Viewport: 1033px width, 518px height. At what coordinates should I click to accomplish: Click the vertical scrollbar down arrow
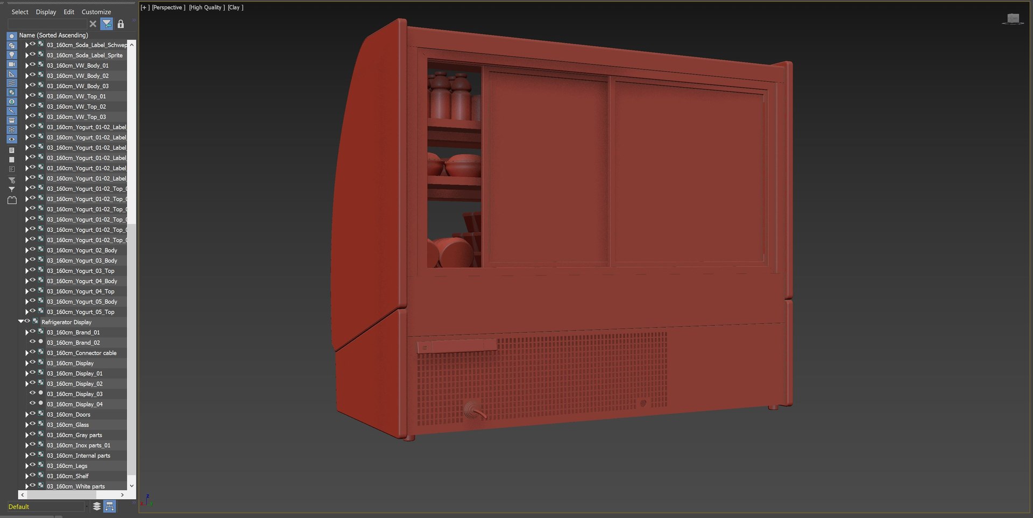pyautogui.click(x=131, y=485)
